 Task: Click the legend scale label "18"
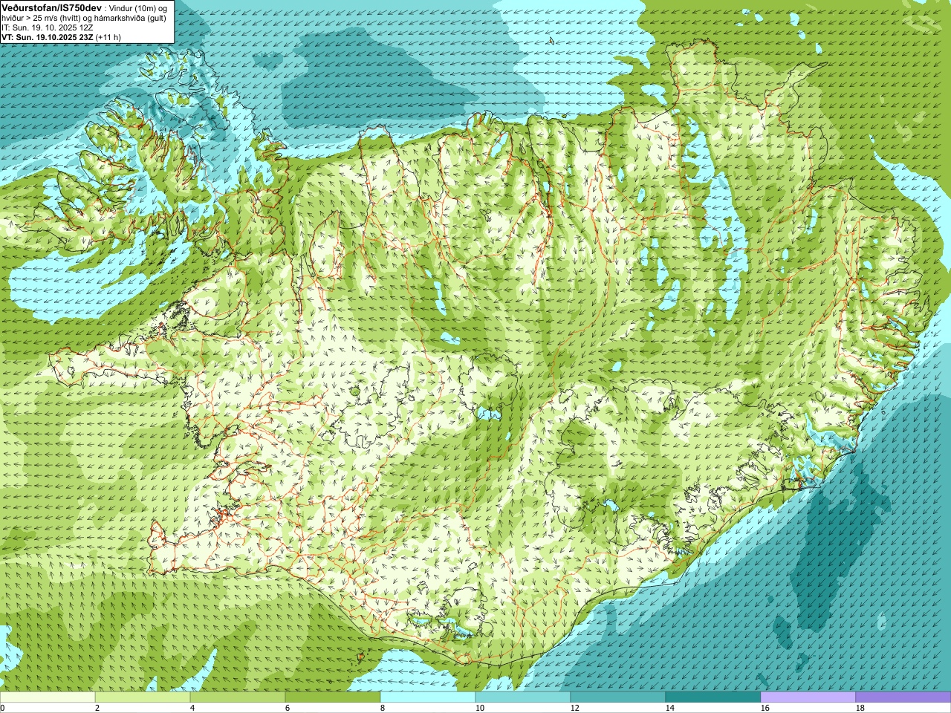[x=860, y=709]
